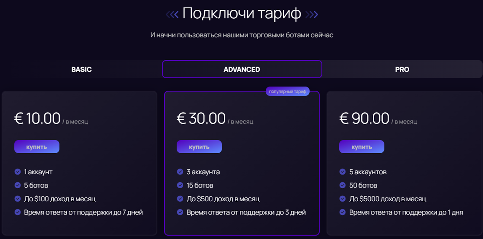Buy the €30.00 Advanced plan
The image size is (483, 239).
(199, 147)
